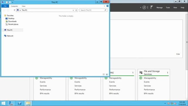Viewport: 188px width, 106px height.
Task: Select Downloads under Favorites
Action: pos(12,21)
